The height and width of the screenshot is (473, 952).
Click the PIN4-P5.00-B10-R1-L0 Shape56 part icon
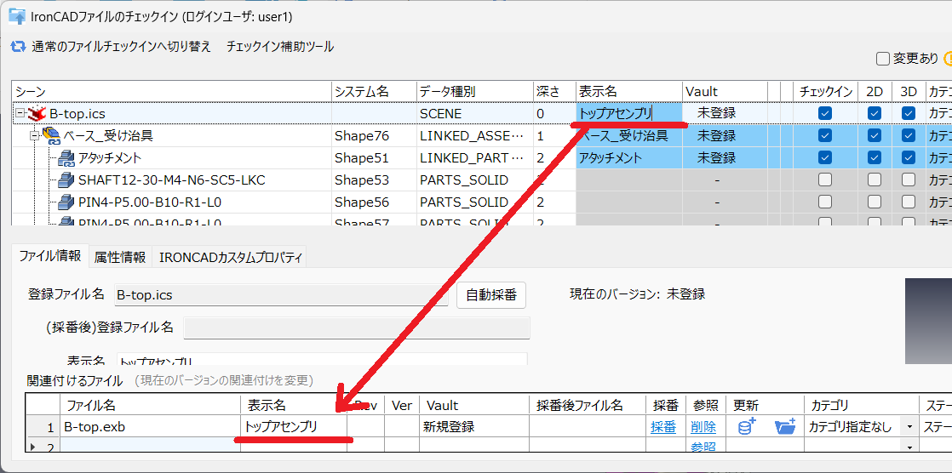tap(66, 202)
